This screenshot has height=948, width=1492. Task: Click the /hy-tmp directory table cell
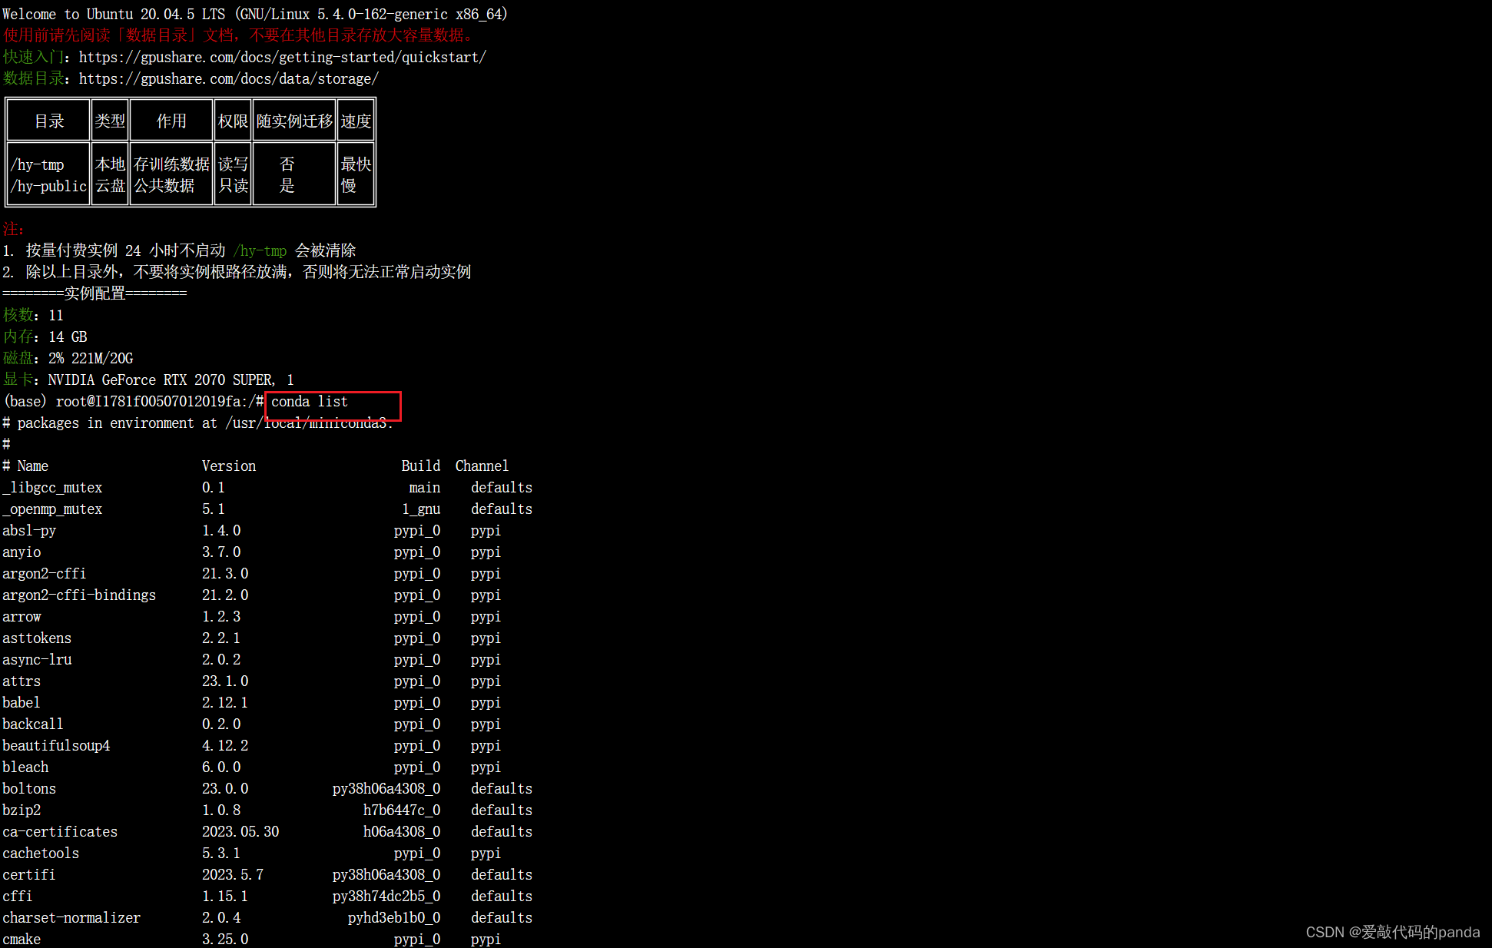pyautogui.click(x=38, y=165)
